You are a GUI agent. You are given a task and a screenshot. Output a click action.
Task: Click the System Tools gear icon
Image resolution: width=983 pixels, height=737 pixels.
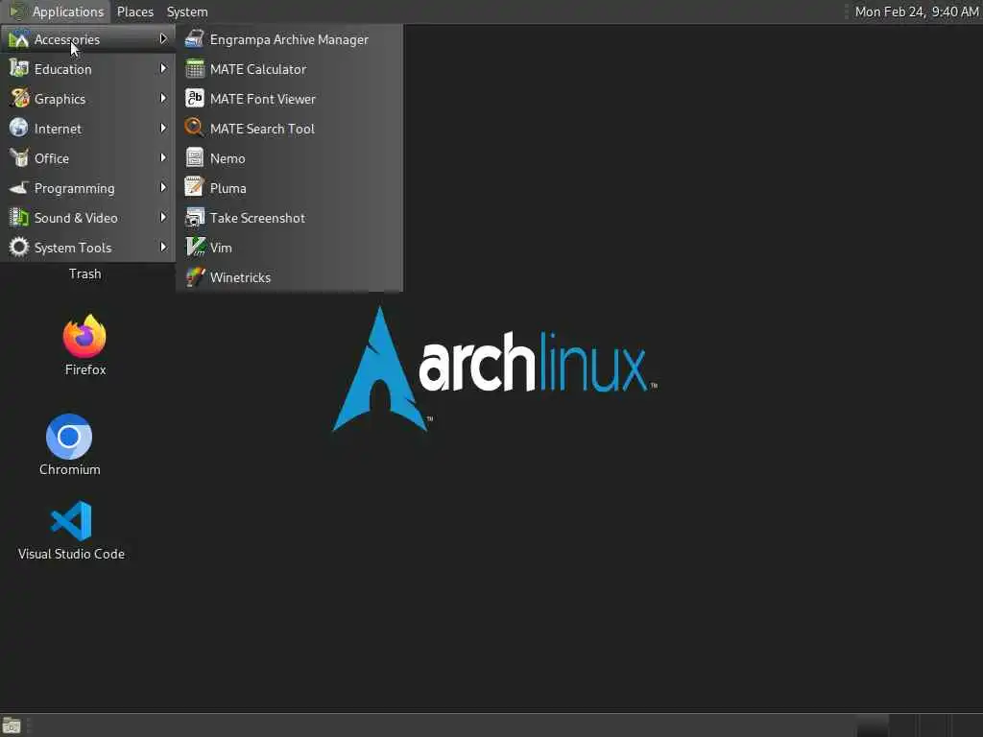point(19,247)
